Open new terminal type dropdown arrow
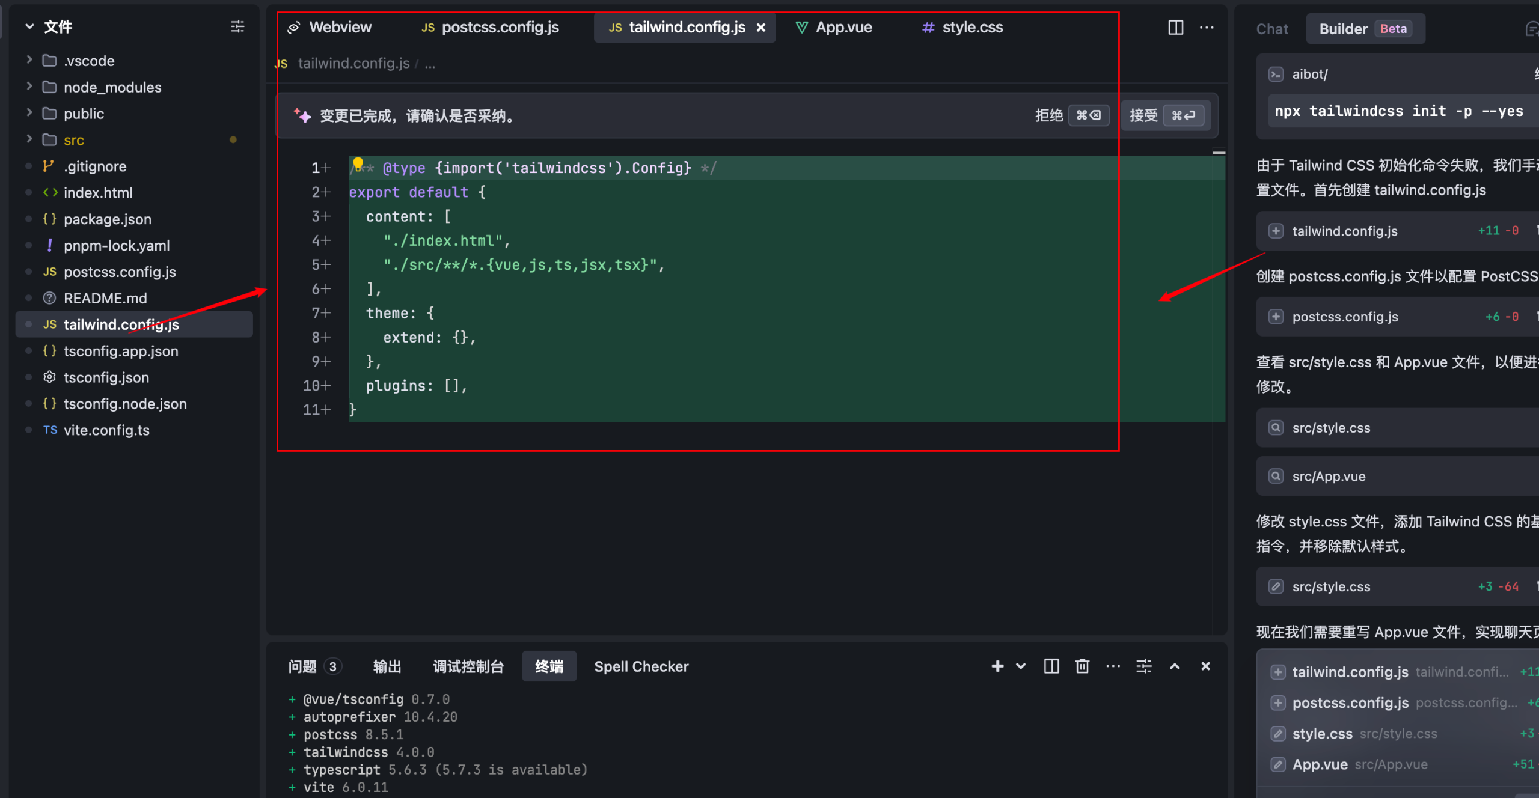 pyautogui.click(x=1021, y=666)
